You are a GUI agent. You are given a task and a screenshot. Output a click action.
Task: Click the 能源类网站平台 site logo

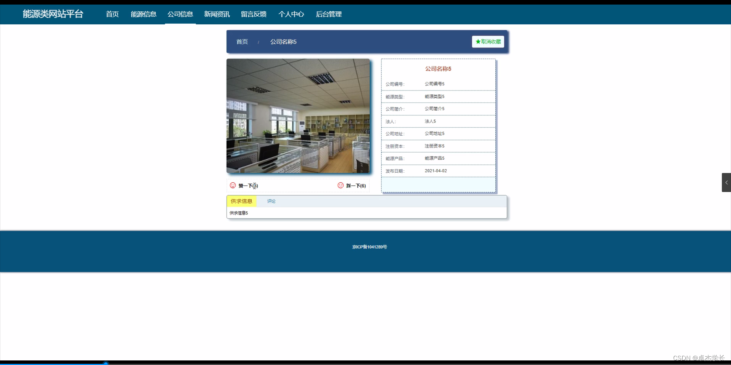pos(53,14)
